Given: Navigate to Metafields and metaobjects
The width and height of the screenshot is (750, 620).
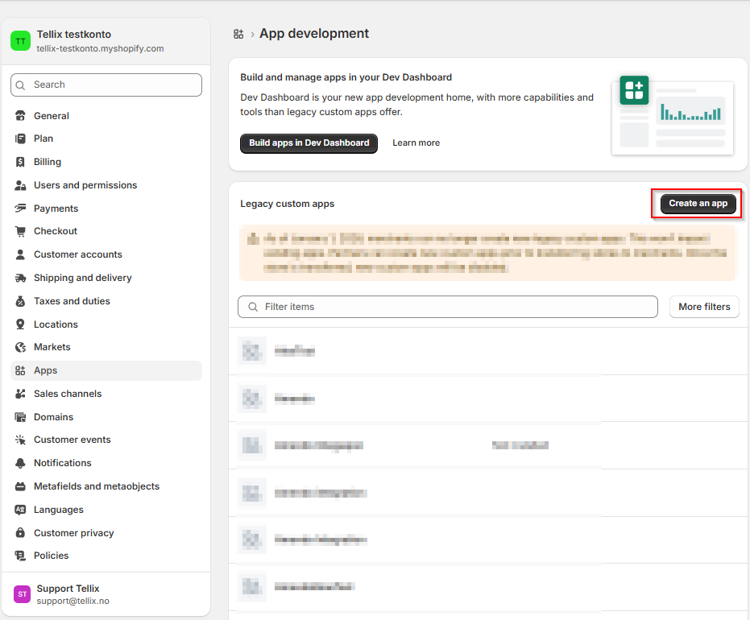Looking at the screenshot, I should (x=97, y=486).
